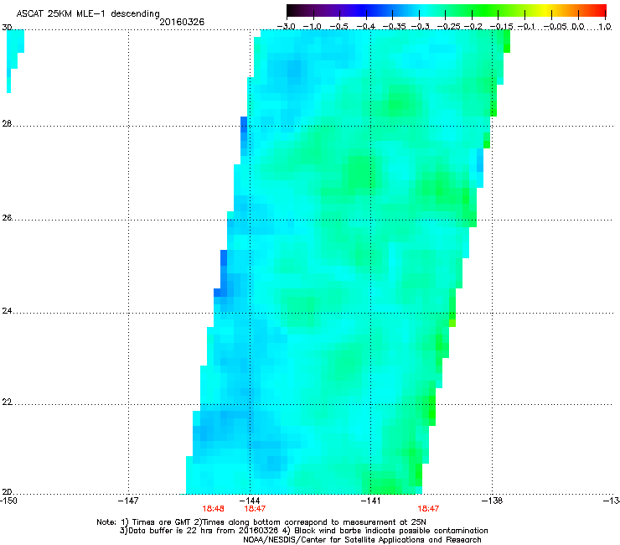Select the longitude label -138
620x545 pixels.
tap(492, 501)
